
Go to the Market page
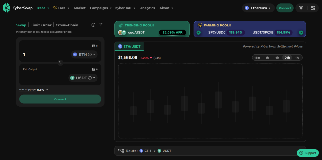point(80,8)
